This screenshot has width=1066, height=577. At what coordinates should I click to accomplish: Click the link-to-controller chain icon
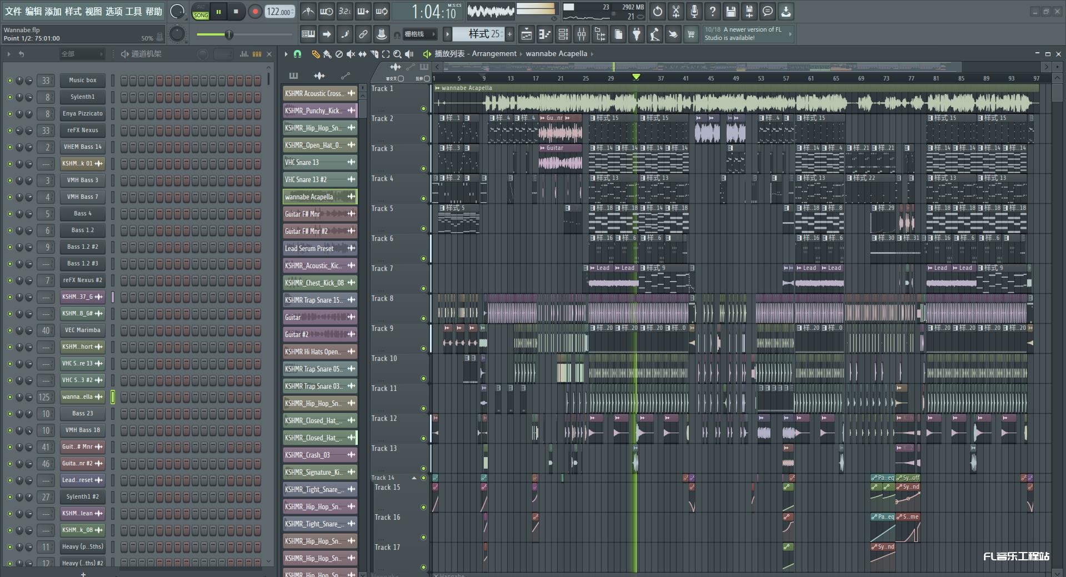363,34
